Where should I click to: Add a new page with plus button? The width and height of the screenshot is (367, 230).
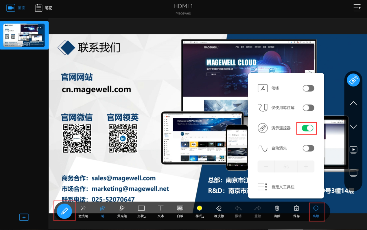coord(24,217)
